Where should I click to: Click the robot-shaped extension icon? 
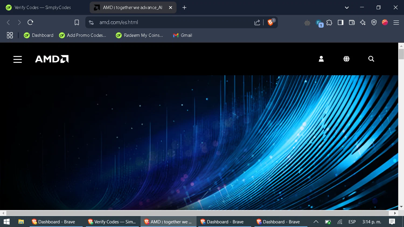(x=307, y=23)
